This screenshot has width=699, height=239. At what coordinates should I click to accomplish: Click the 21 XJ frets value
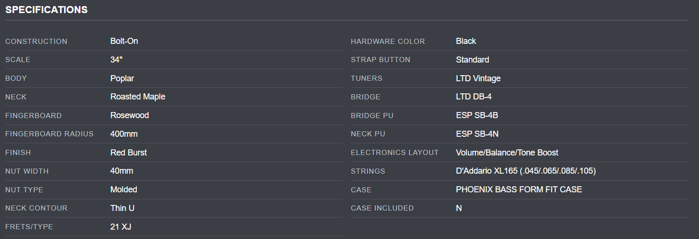tap(120, 227)
